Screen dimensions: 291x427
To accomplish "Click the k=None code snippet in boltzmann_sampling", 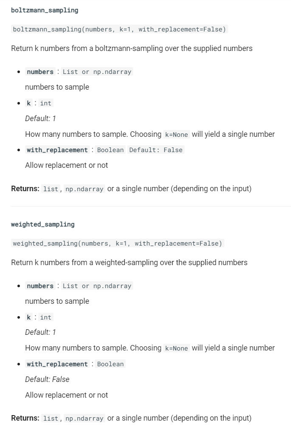I will 176,135.
